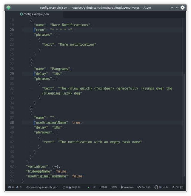Click the warning triangle icon in status bar
Image resolution: width=191 pixels, height=196 pixels.
pos(17,187)
